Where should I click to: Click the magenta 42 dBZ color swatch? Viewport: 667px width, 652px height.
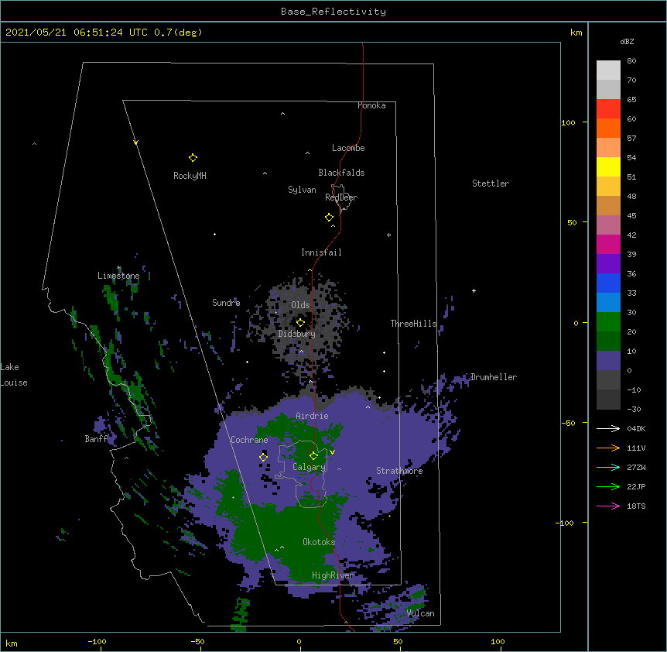click(608, 244)
